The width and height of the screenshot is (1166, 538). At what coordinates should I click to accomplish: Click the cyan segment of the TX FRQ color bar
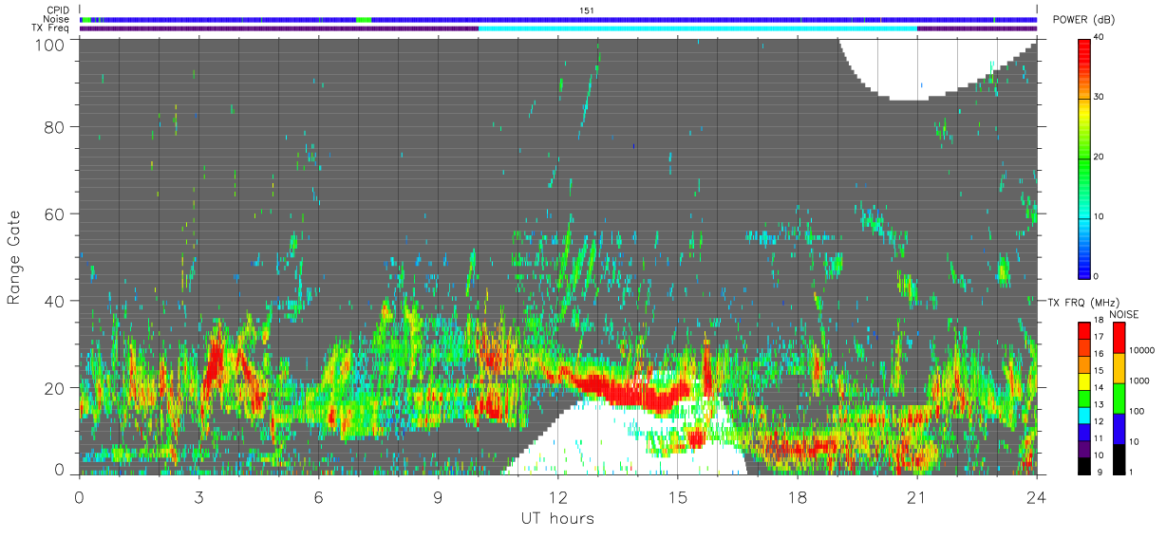click(x=1085, y=416)
